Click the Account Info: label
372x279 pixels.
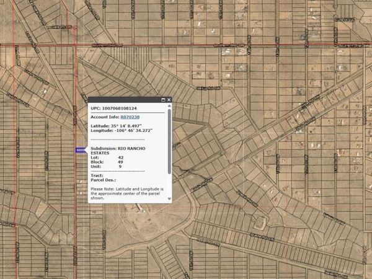click(105, 117)
